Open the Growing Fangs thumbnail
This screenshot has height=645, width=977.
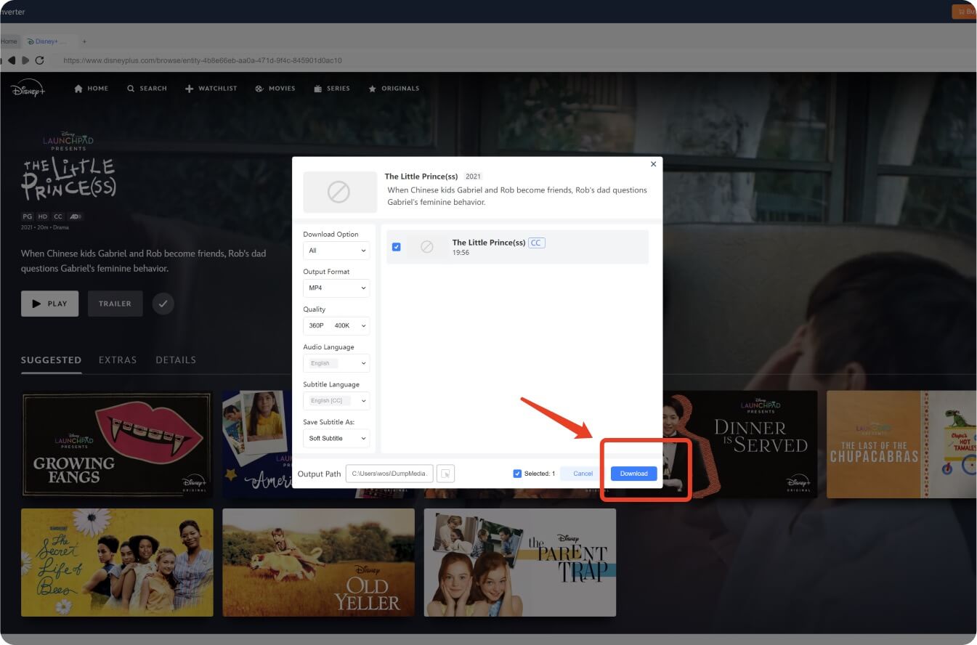[116, 445]
